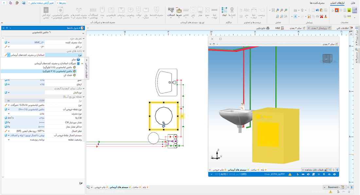Open the پنجره‌ها windows dropdown
The width and height of the screenshot is (360, 195).
[x=61, y=3]
